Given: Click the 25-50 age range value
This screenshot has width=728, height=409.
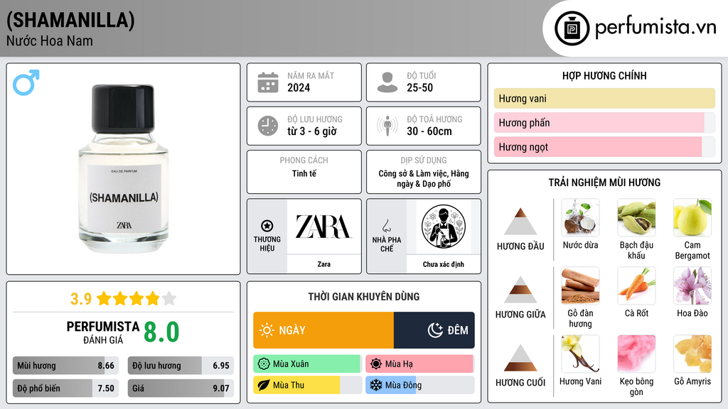Looking at the screenshot, I should [419, 87].
